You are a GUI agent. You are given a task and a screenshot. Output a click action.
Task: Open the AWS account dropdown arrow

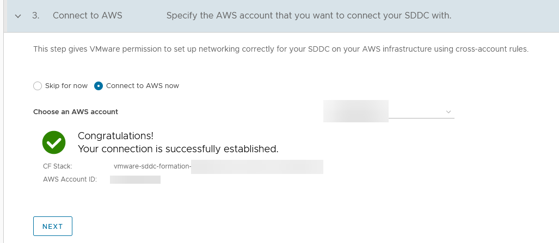(449, 112)
